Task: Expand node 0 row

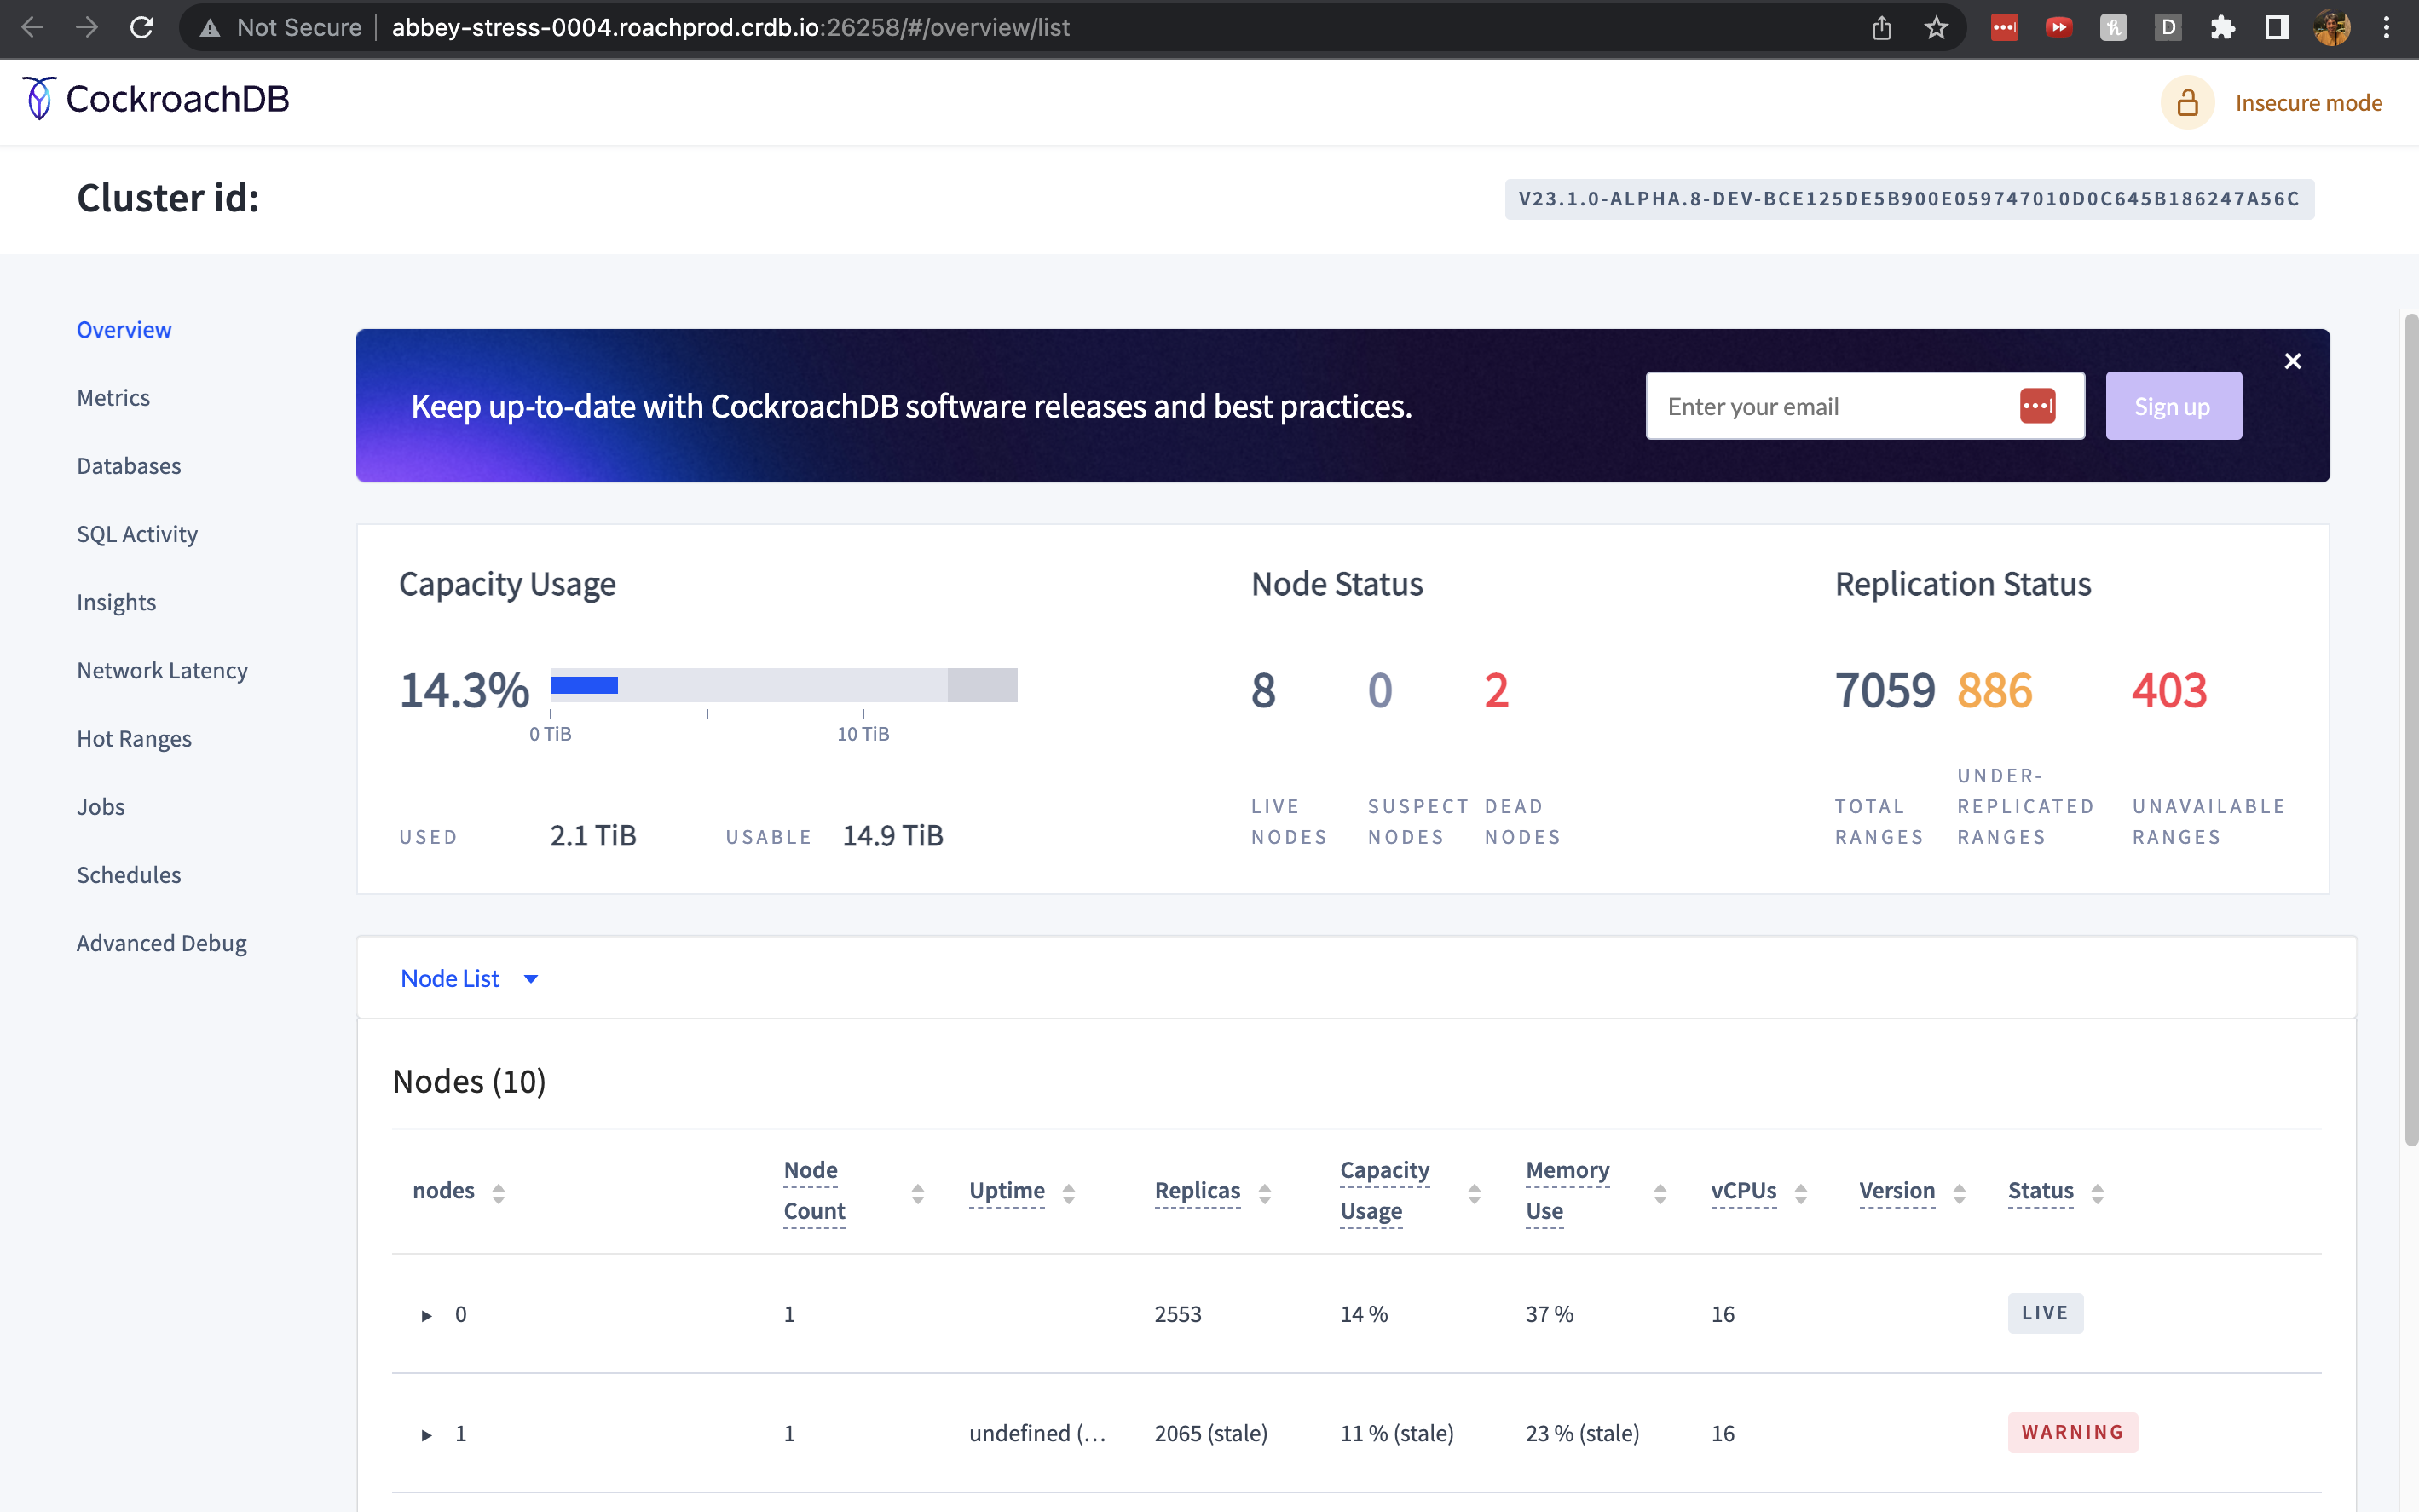Action: pos(426,1315)
